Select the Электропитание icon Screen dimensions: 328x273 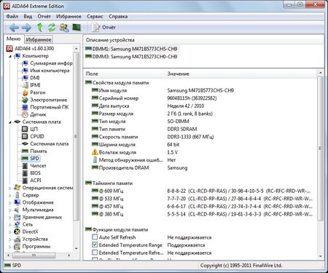click(x=25, y=100)
